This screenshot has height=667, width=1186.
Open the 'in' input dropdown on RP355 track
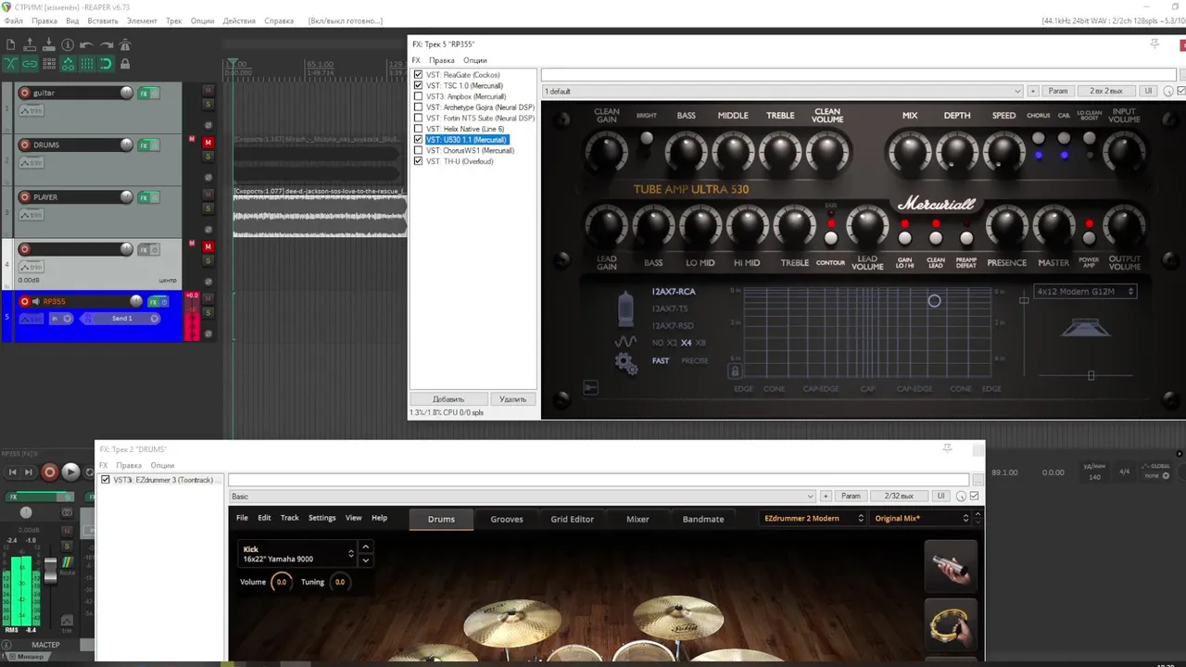[x=61, y=319]
